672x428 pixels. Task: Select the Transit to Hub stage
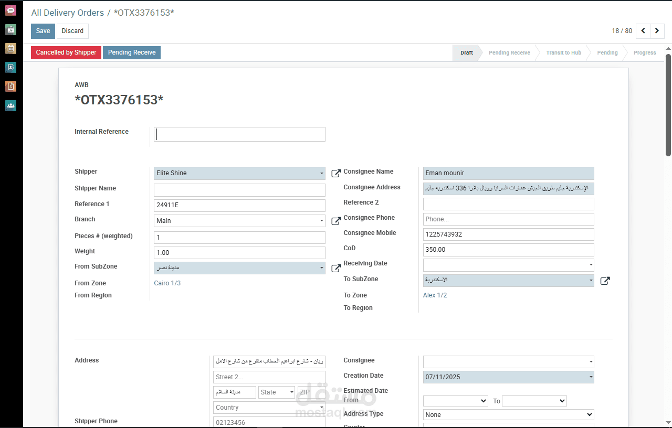(563, 53)
